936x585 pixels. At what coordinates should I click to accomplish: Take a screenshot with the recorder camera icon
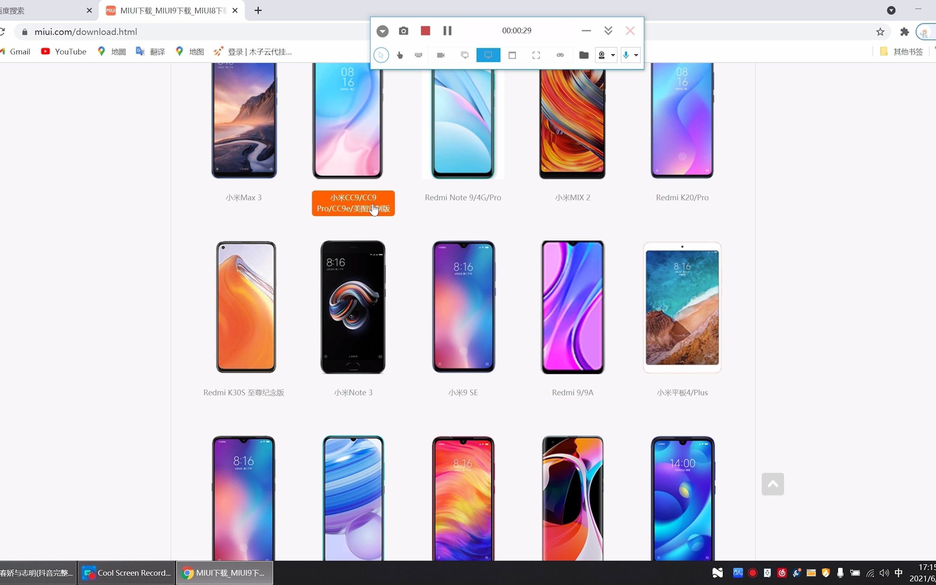pos(404,31)
